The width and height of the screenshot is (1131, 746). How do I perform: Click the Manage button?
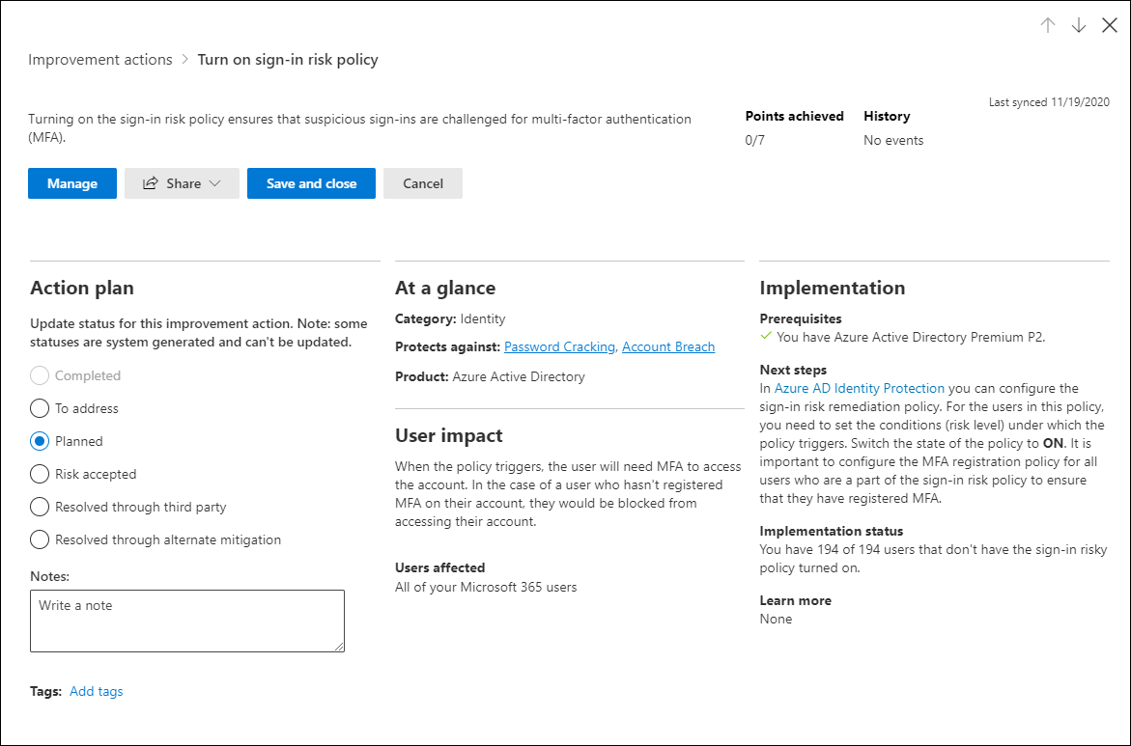[72, 183]
